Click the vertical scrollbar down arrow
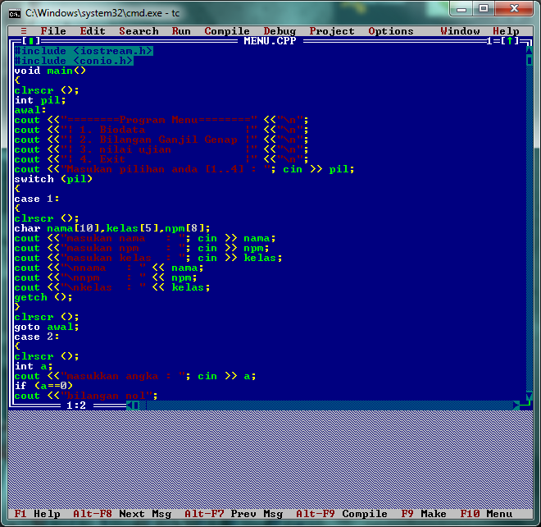Viewport: 541px width, 527px height. [530, 396]
